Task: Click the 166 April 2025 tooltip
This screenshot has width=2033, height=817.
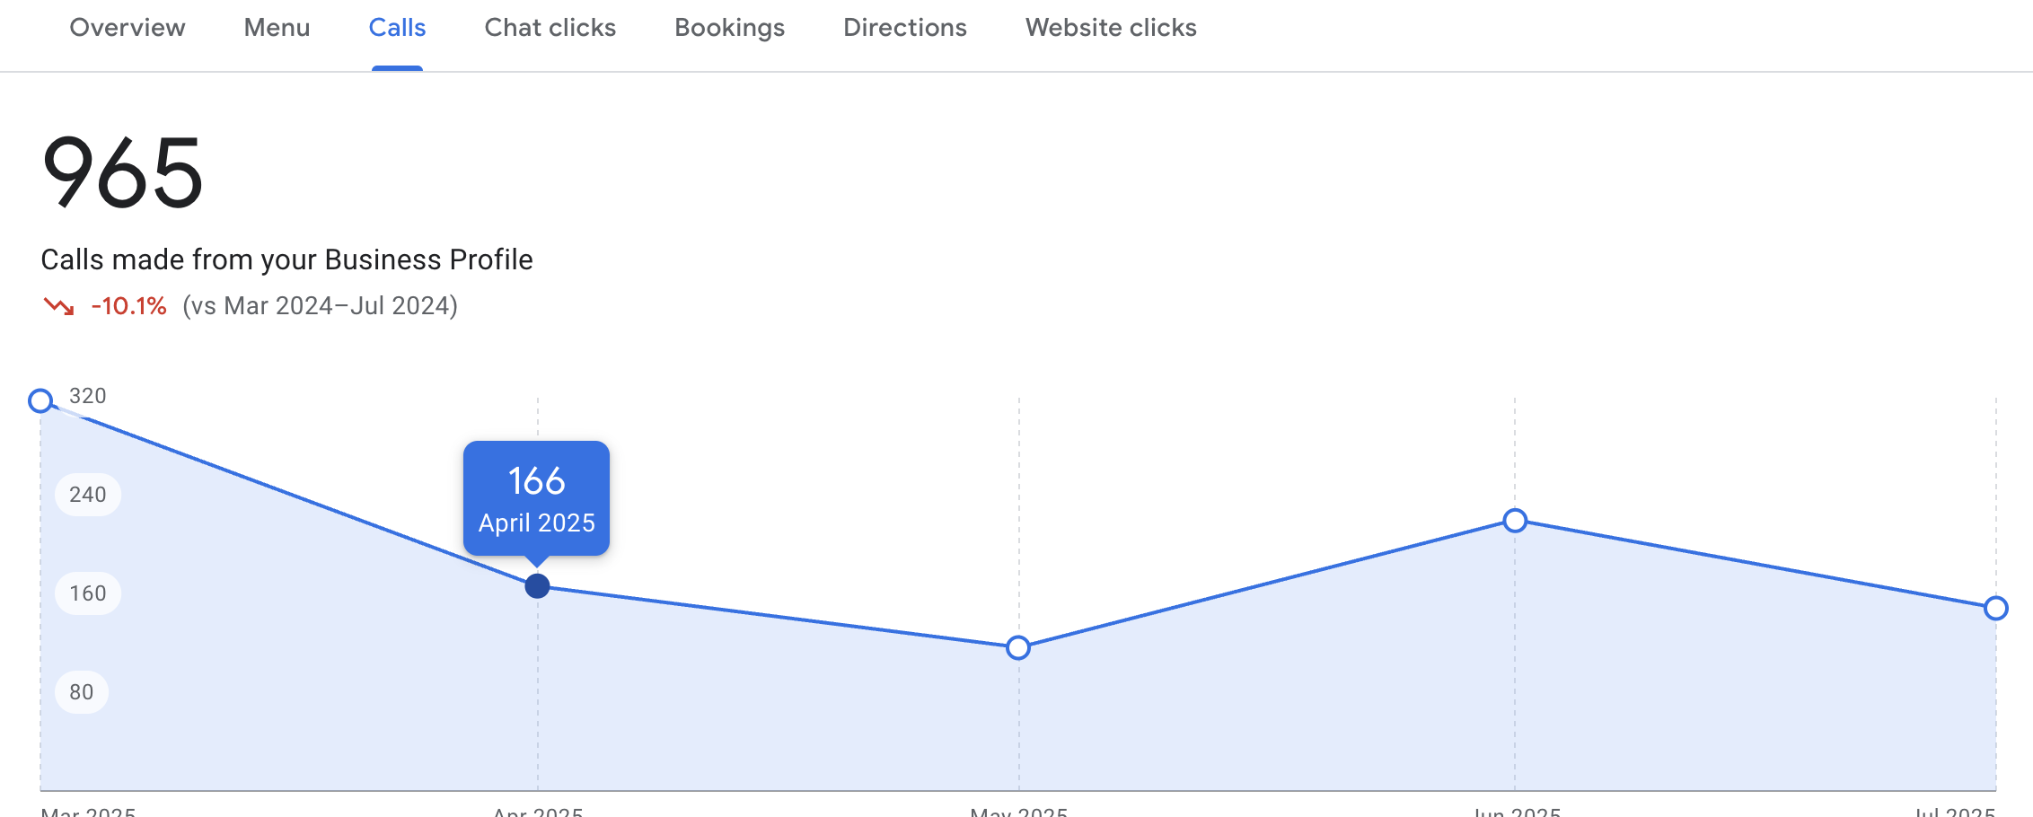Action: tap(536, 498)
